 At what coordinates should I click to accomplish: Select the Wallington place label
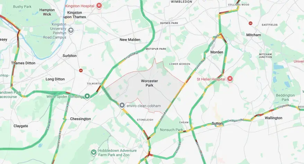point(274,118)
